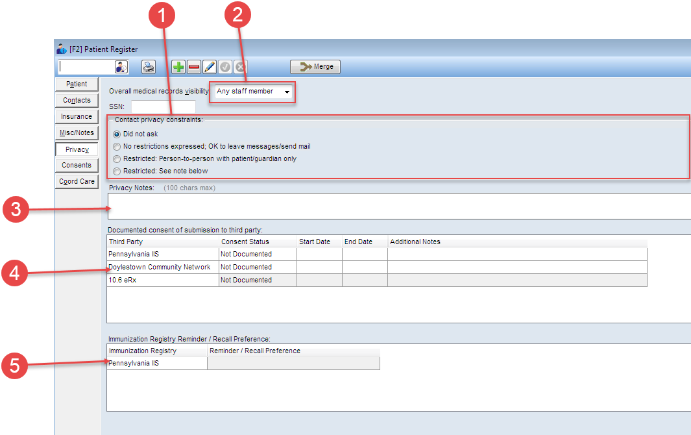This screenshot has width=691, height=435.
Task: Open the Coord Care tab
Action: pyautogui.click(x=77, y=181)
